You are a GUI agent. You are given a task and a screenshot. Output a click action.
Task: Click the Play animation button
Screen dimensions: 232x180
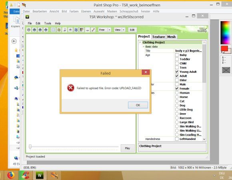click(x=128, y=148)
